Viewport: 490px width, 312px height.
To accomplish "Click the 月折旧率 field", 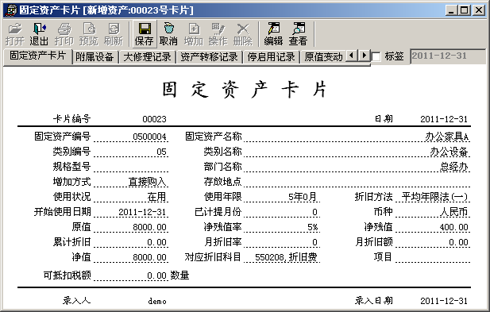I will coord(282,242).
